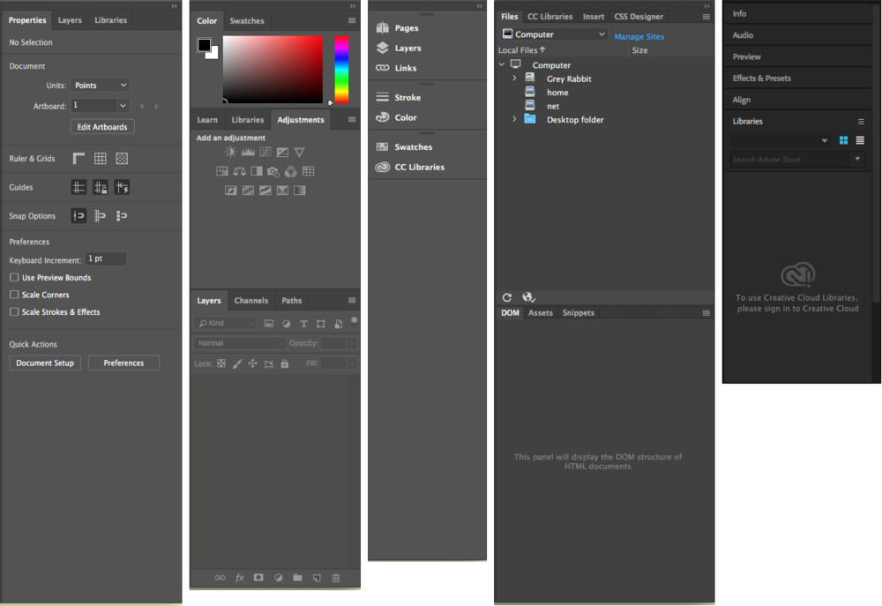Click the Edit Artboards button
Viewport: 882px width, 606px height.
click(x=102, y=127)
